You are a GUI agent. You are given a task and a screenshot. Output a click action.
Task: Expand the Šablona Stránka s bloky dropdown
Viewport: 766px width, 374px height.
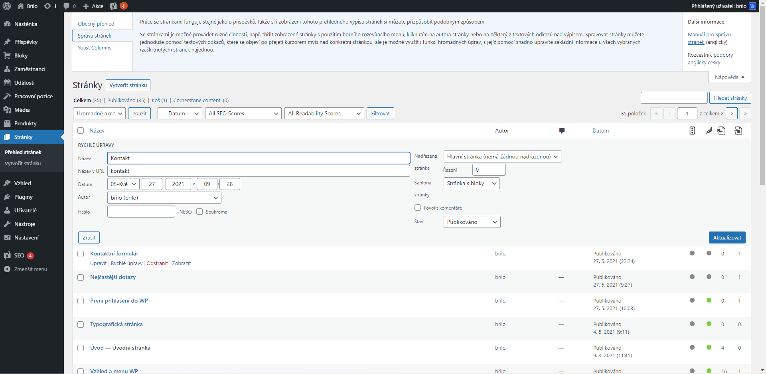pyautogui.click(x=471, y=183)
